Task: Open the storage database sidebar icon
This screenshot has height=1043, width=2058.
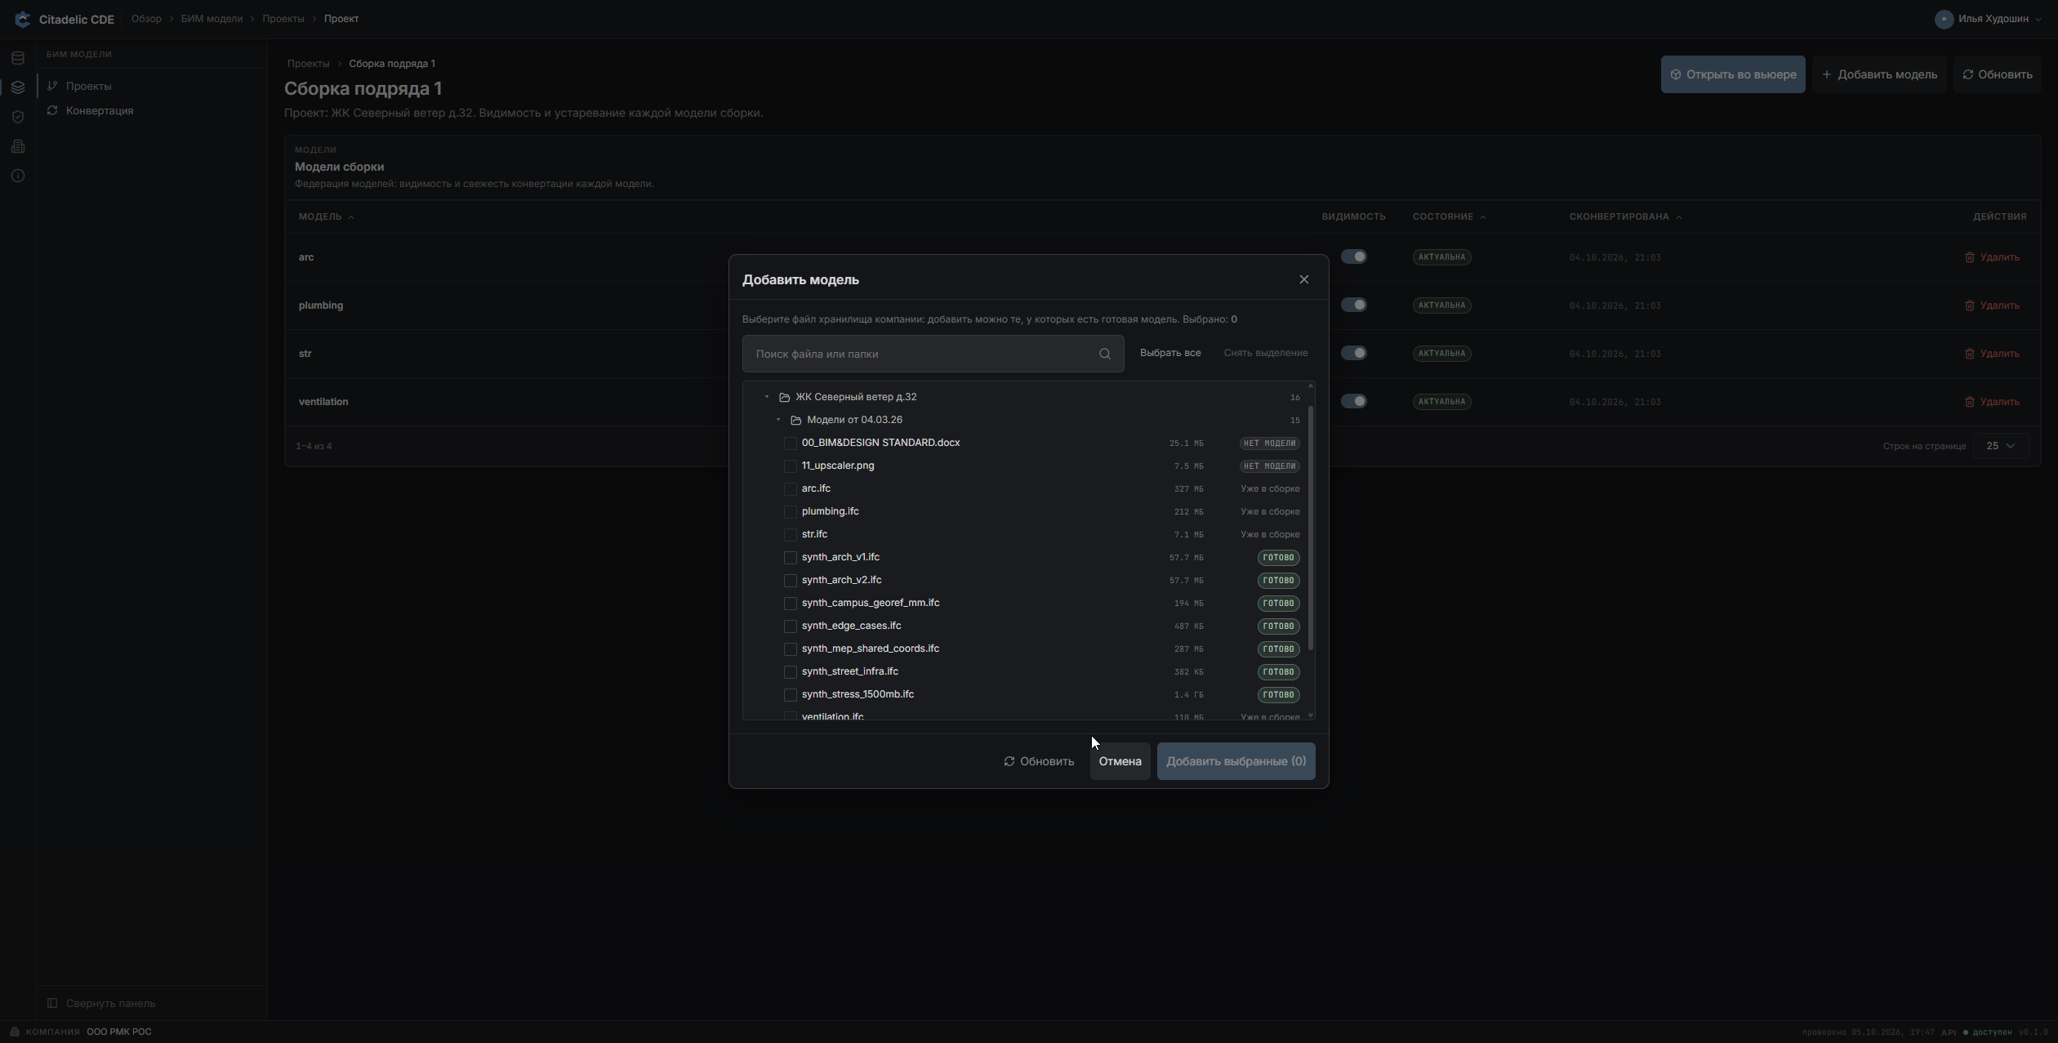Action: 18,58
